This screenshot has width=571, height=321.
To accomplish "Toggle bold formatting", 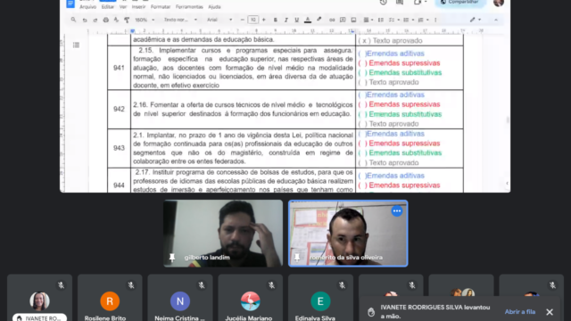I will click(x=276, y=20).
